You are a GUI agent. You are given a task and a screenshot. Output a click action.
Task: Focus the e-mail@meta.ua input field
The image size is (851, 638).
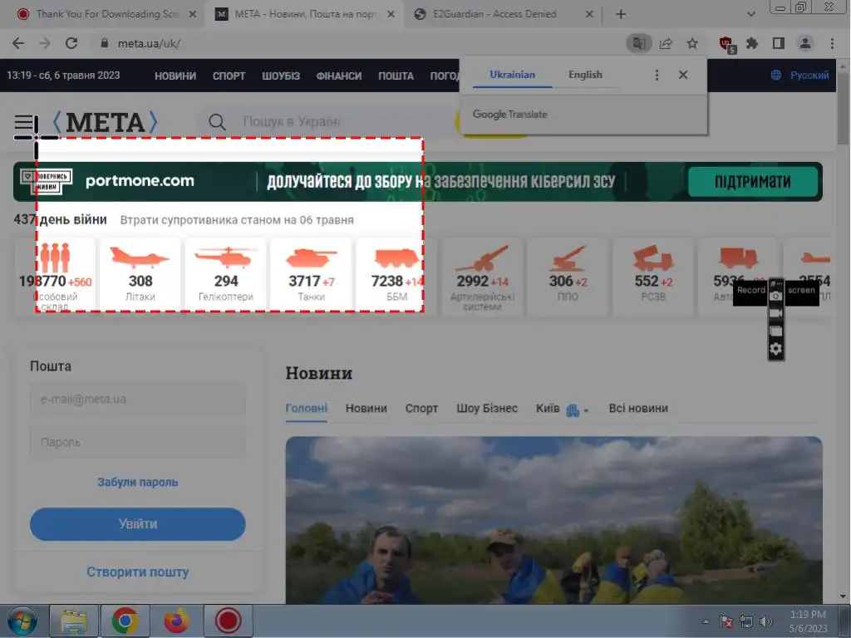click(138, 400)
